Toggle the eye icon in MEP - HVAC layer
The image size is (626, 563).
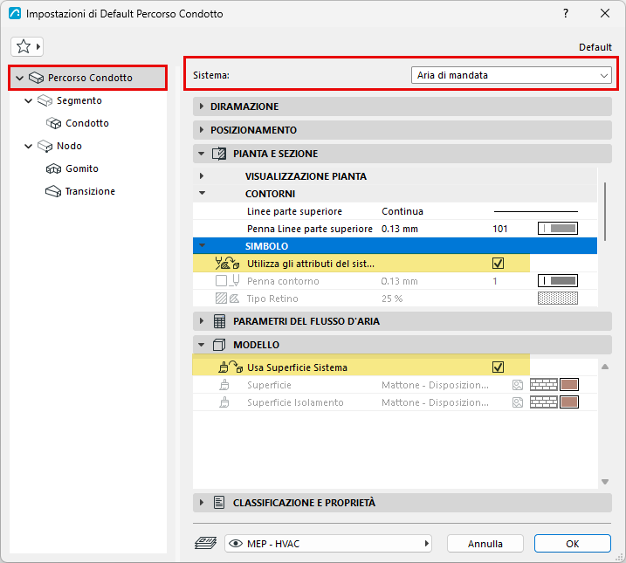[236, 544]
